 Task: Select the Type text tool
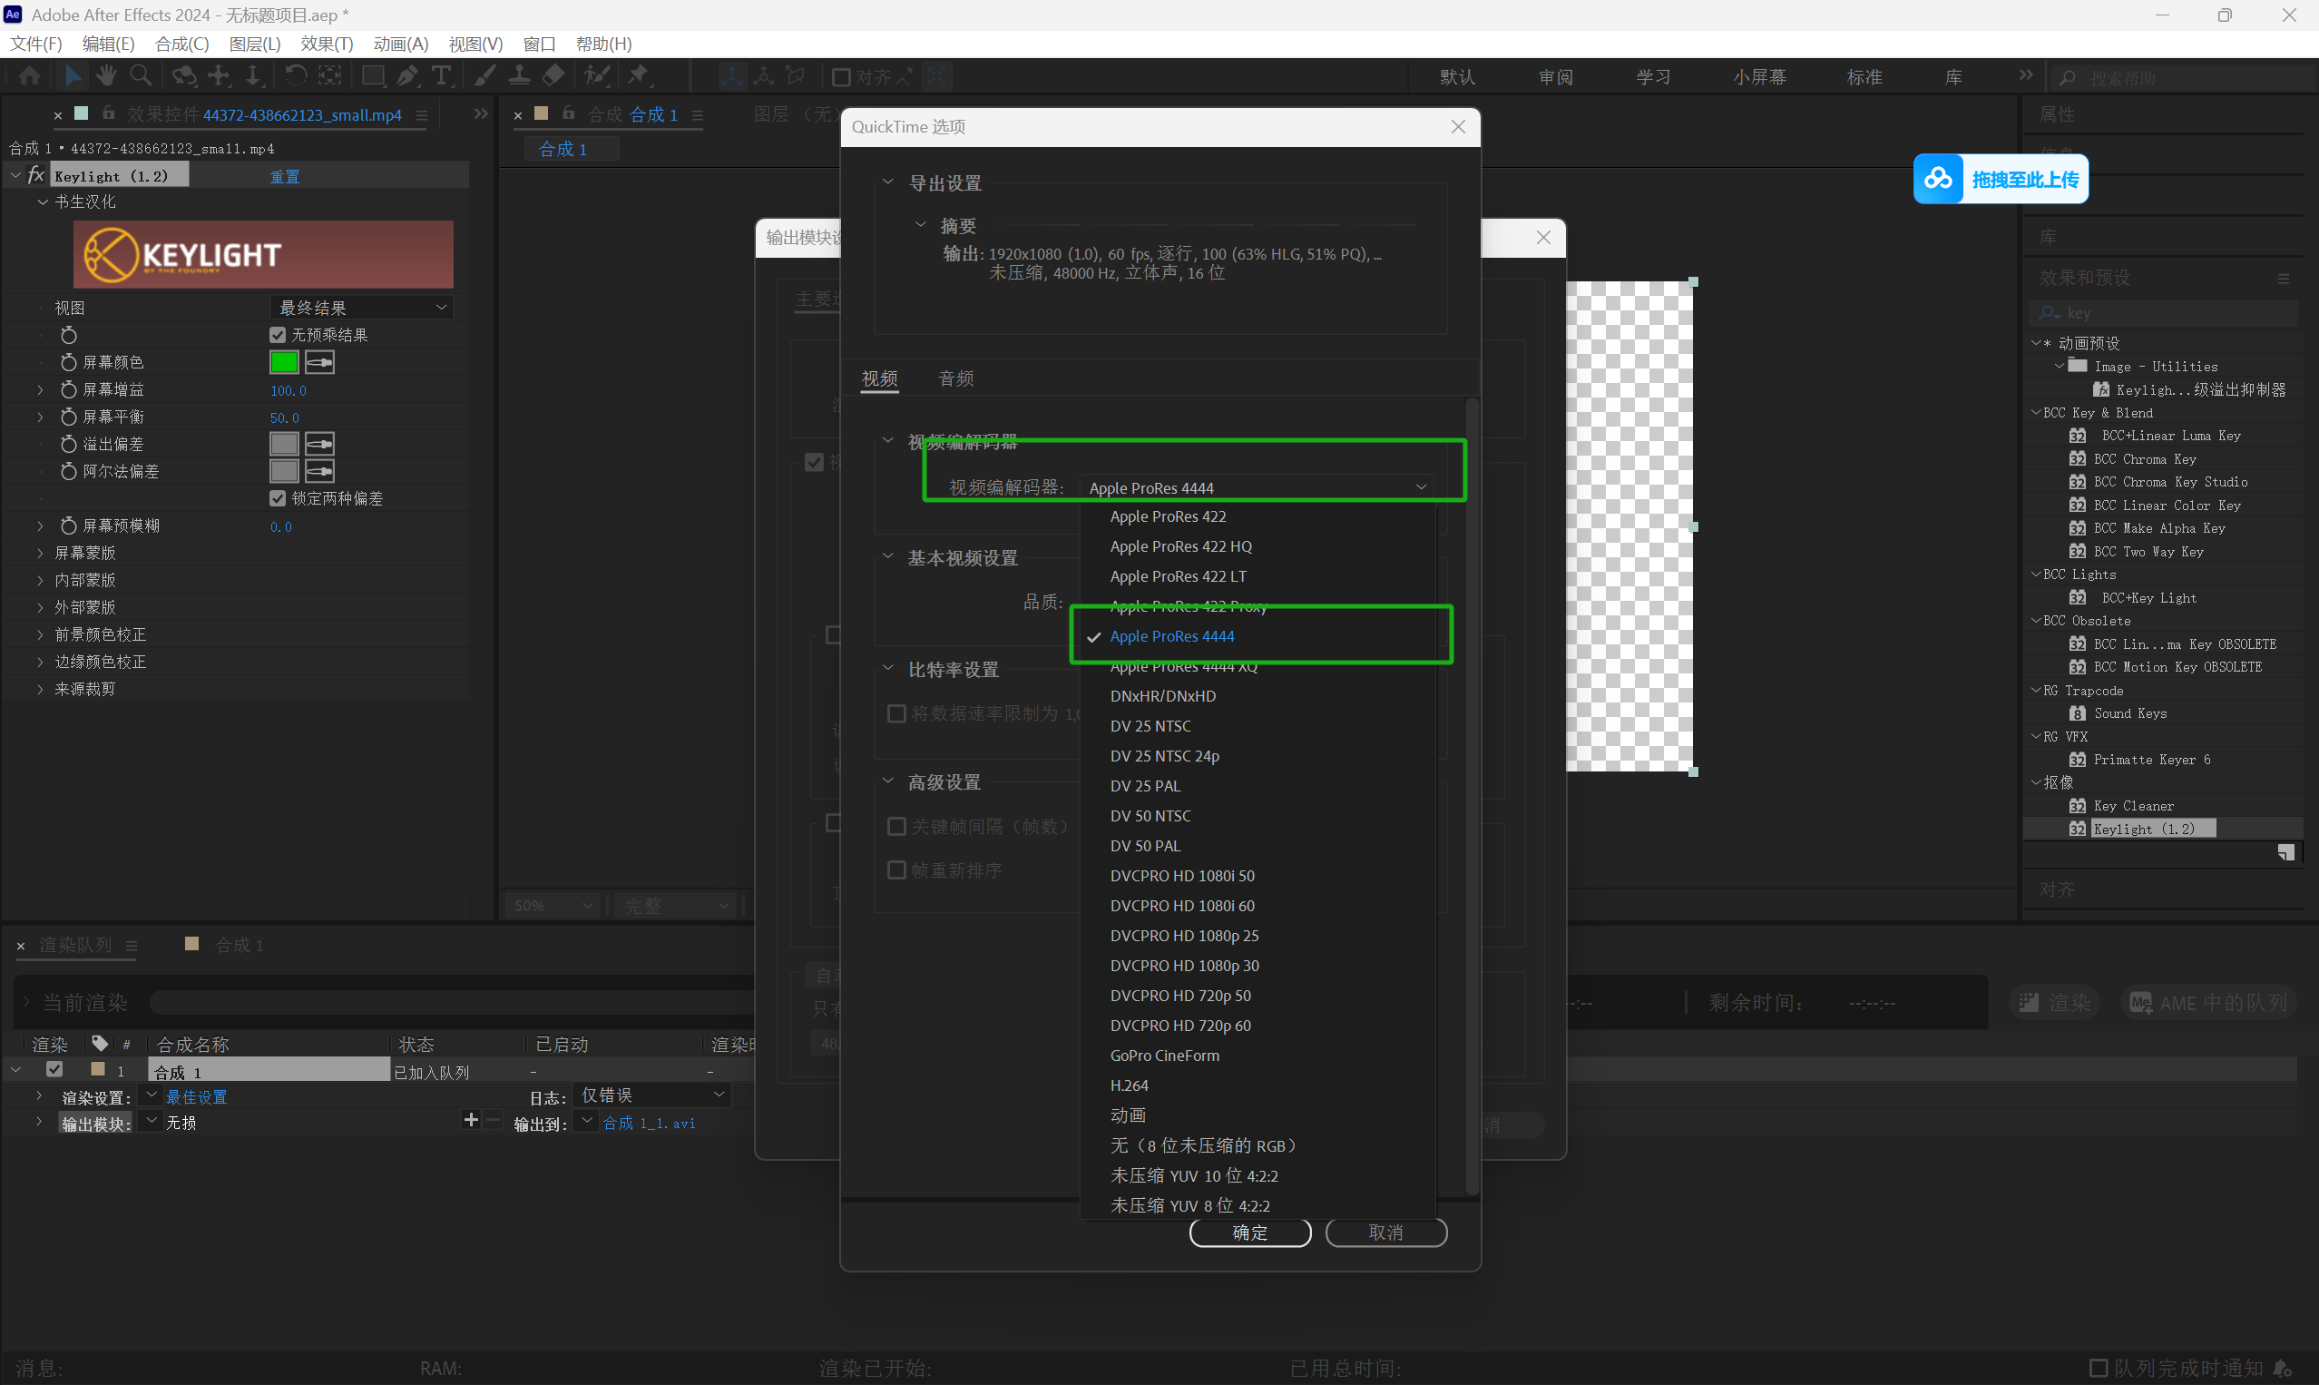[441, 76]
